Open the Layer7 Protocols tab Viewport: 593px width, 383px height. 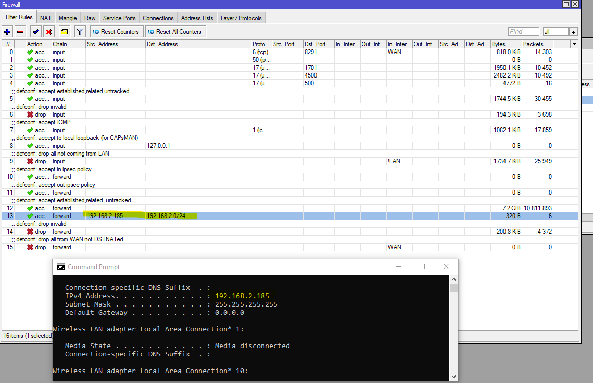coord(241,18)
